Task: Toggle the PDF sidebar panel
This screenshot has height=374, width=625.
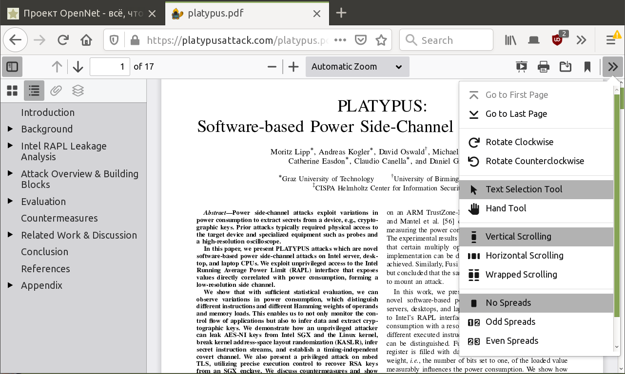Action: (x=12, y=67)
